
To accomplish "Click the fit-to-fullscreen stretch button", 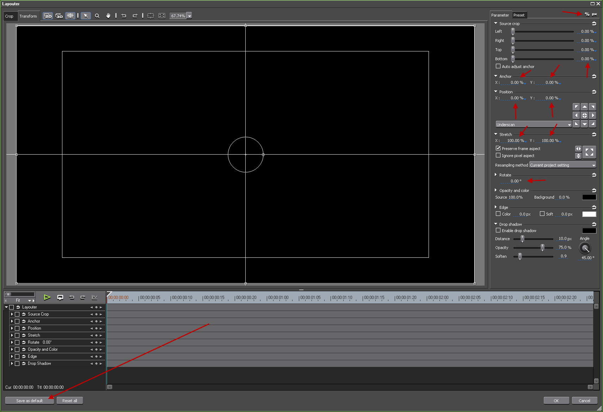I will [589, 152].
